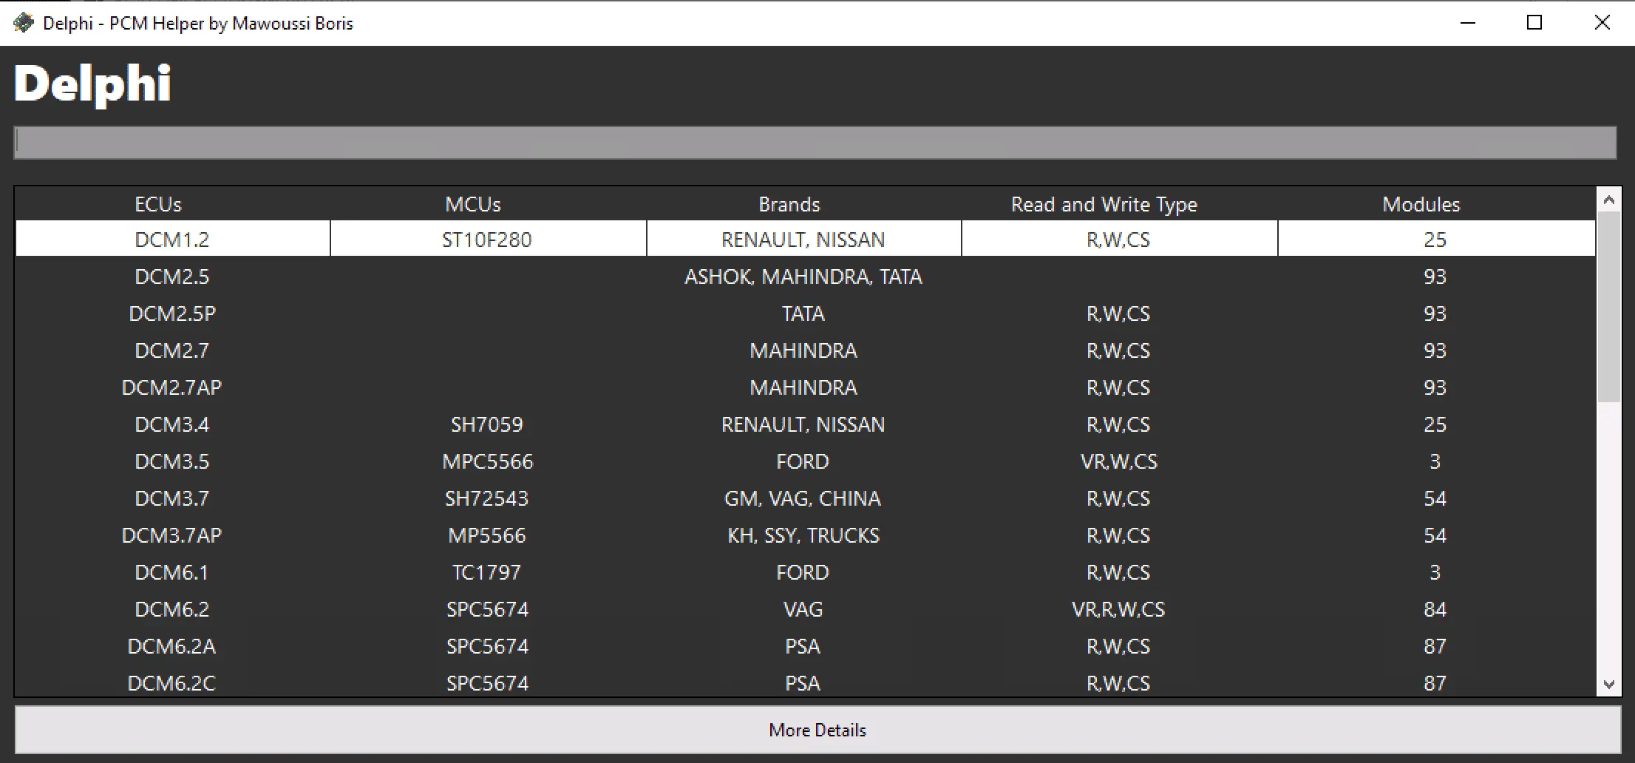Click modules value 54 in DCM3.7AP row
Viewport: 1635px width, 763px height.
1435,535
